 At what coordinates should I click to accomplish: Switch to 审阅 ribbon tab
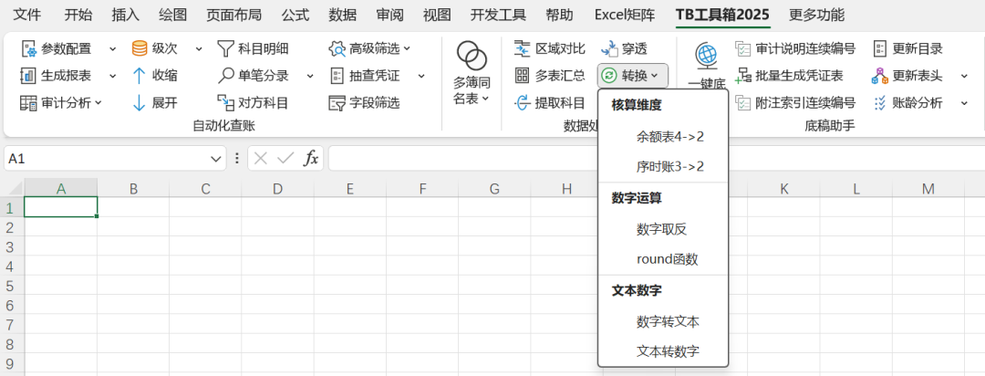(x=389, y=16)
